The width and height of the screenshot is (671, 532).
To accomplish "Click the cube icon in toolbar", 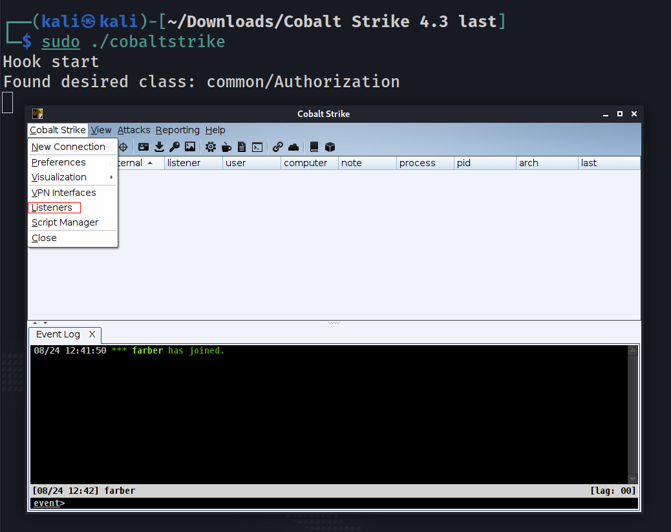I will tap(330, 147).
